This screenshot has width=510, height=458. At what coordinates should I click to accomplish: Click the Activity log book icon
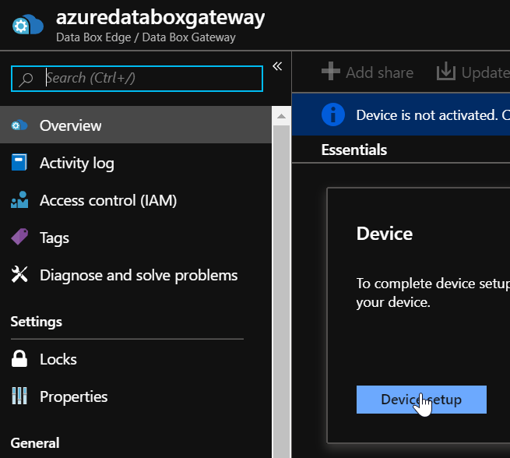point(19,163)
